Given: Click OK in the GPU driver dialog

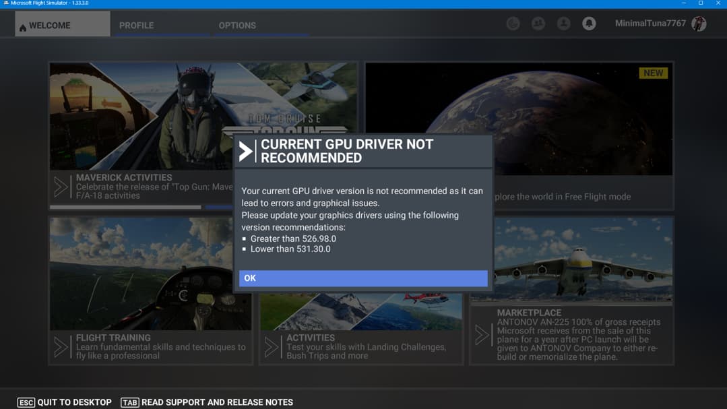Looking at the screenshot, I should click(x=363, y=278).
